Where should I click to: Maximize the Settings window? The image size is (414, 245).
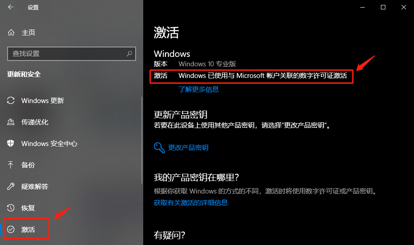click(x=383, y=7)
